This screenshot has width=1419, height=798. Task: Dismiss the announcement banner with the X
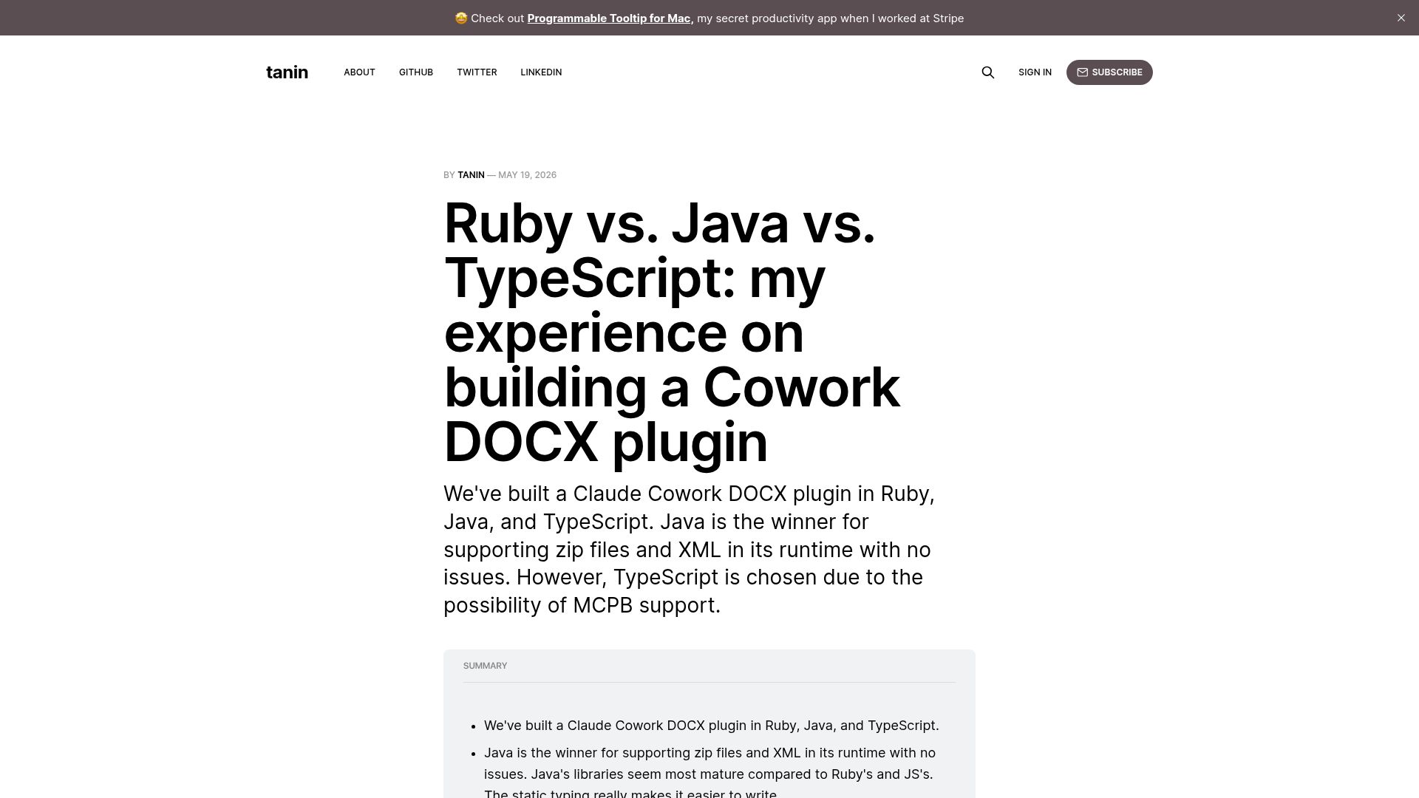(x=1401, y=18)
